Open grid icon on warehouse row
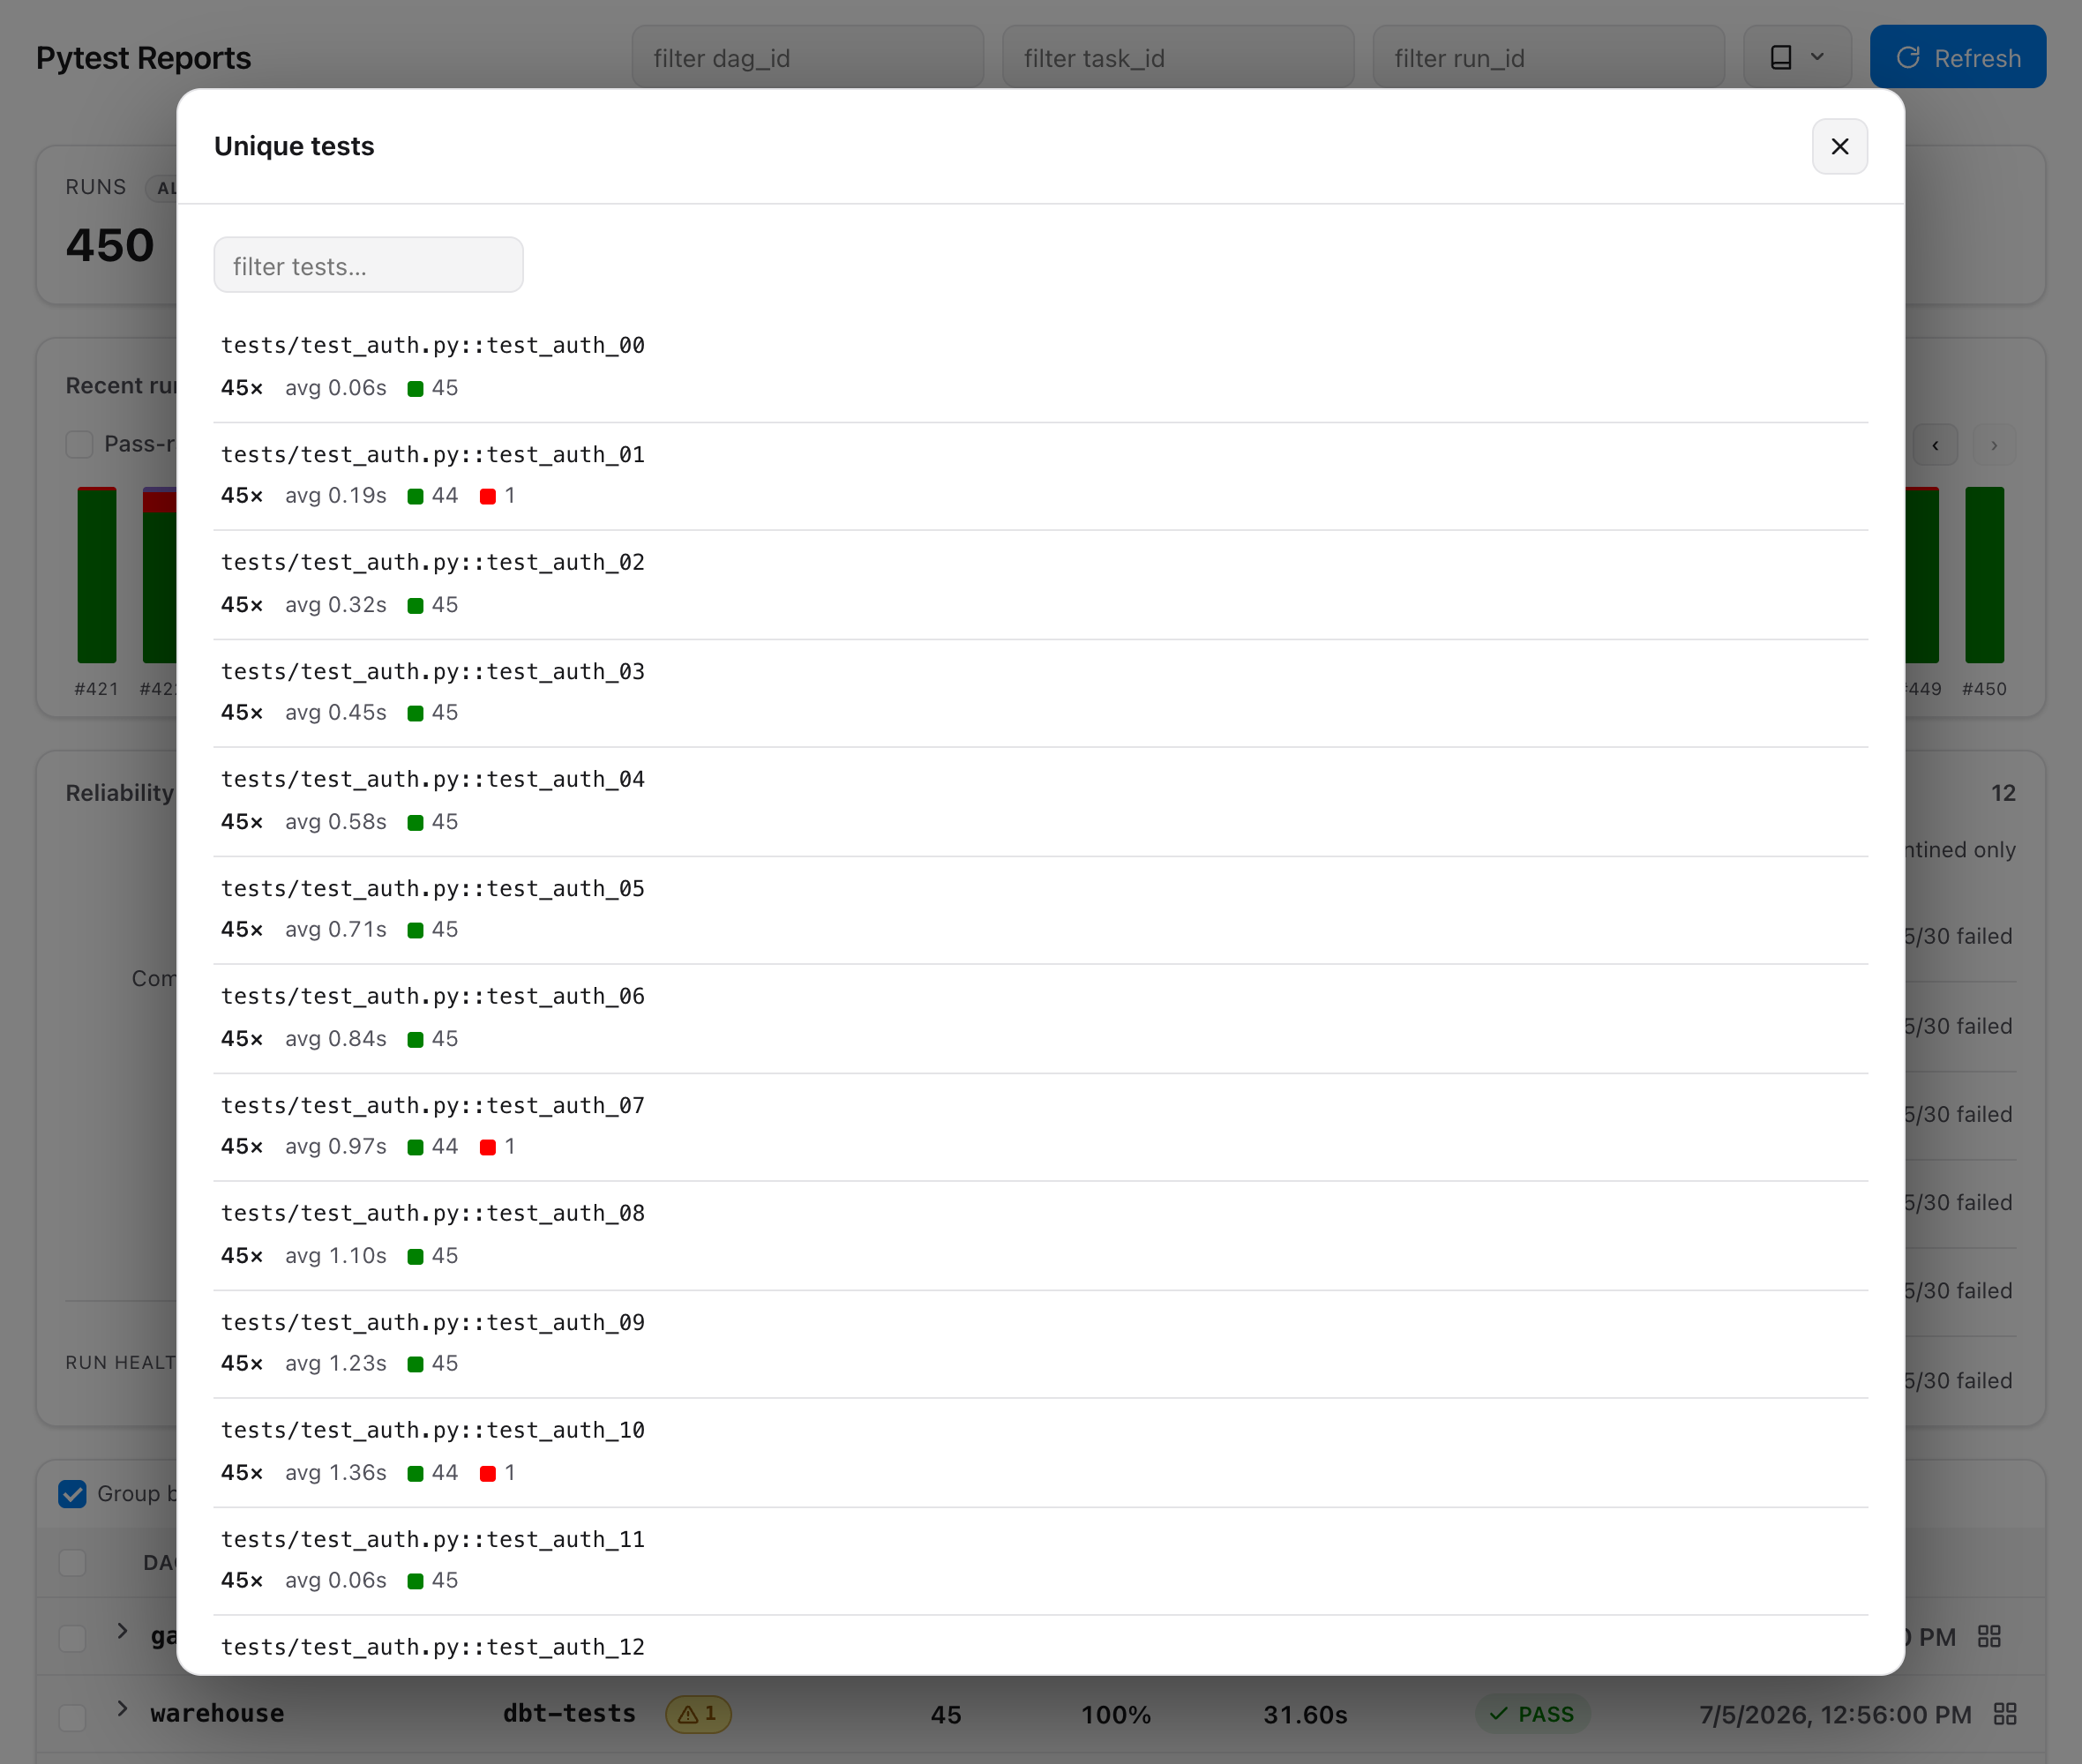 pyautogui.click(x=2004, y=1714)
